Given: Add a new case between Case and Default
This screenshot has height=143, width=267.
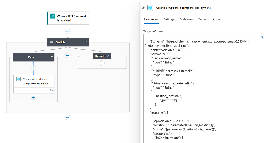Looking at the screenshot, I should click(68, 56).
